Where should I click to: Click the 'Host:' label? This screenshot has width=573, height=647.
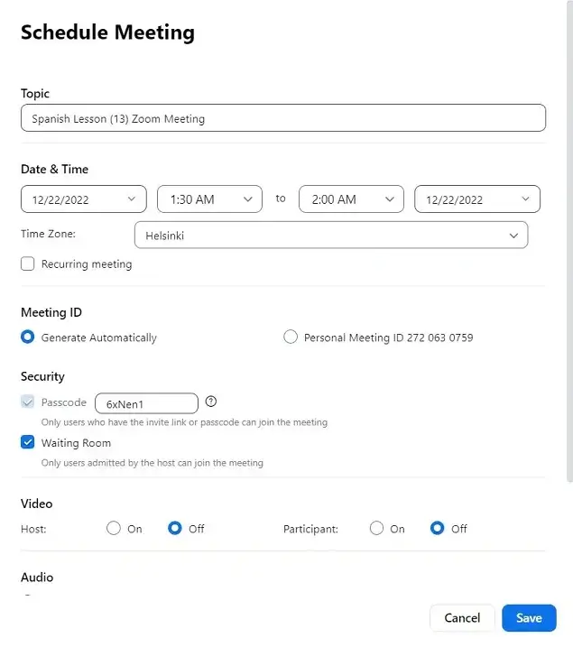[33, 529]
